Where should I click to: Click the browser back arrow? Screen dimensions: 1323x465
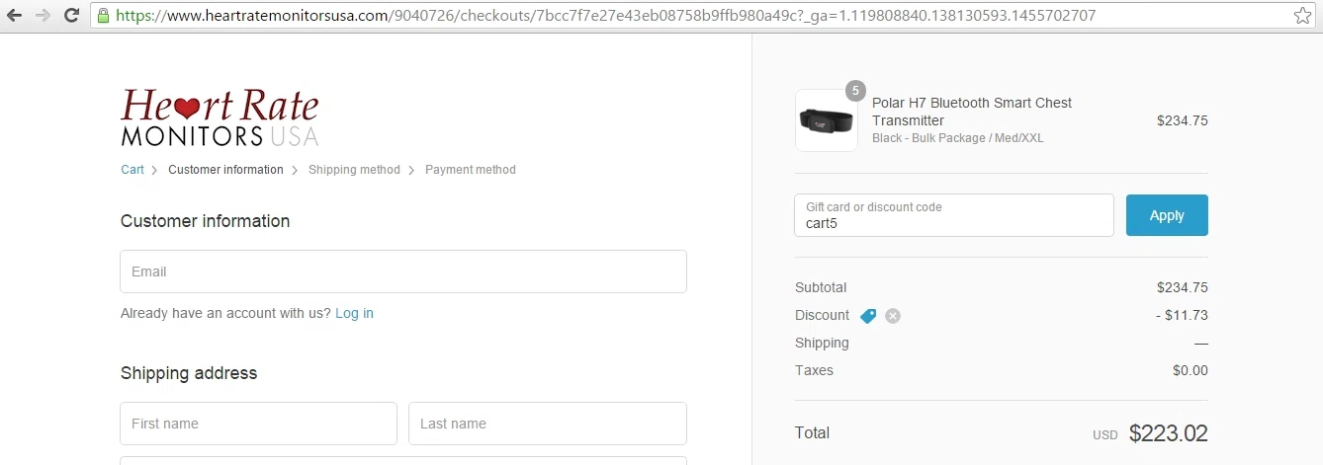(x=15, y=16)
